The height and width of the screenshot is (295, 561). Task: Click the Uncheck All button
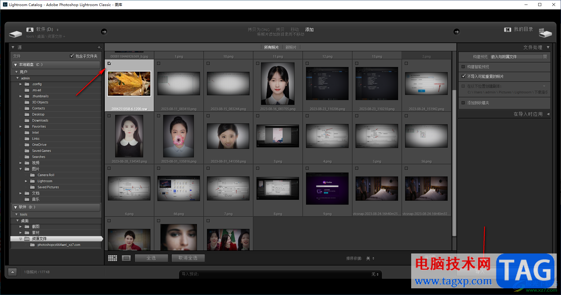tap(188, 258)
